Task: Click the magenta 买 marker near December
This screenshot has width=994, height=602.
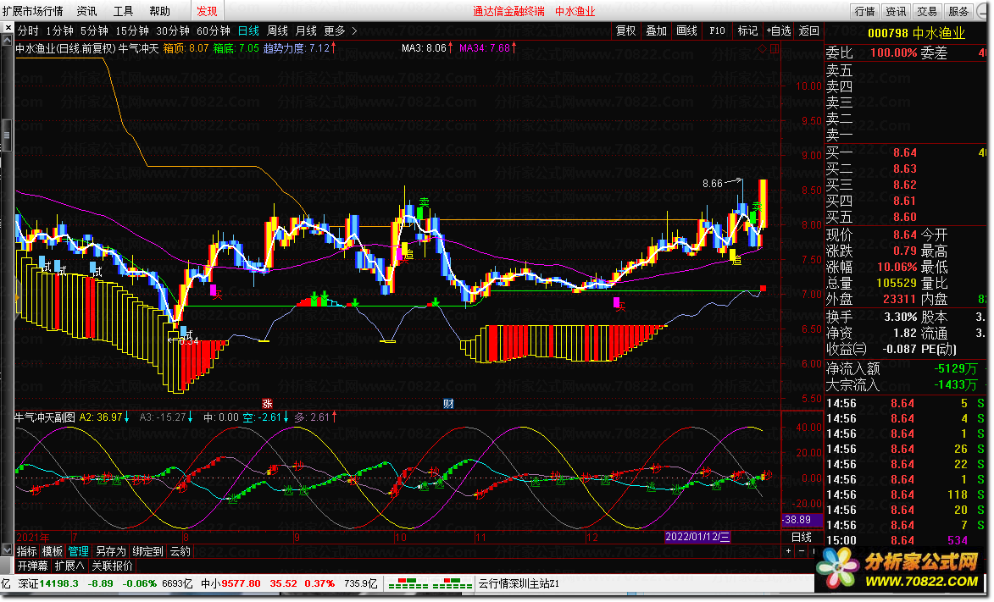Action: [619, 305]
